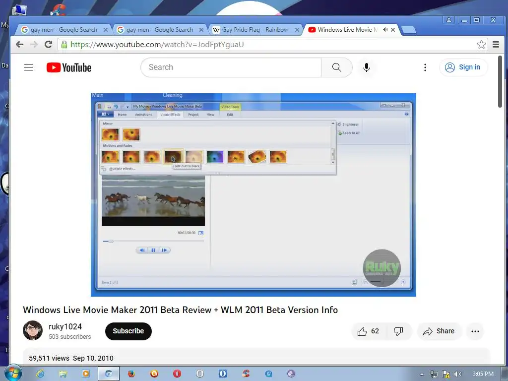Open Windows Explorer folder on taskbar
The height and width of the screenshot is (381, 508).
[63, 374]
